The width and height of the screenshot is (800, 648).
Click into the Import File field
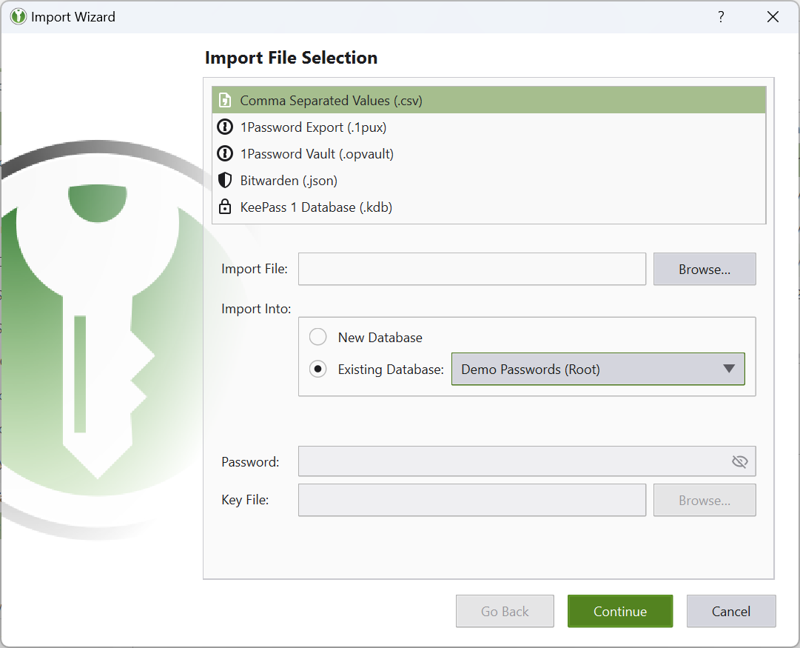472,269
